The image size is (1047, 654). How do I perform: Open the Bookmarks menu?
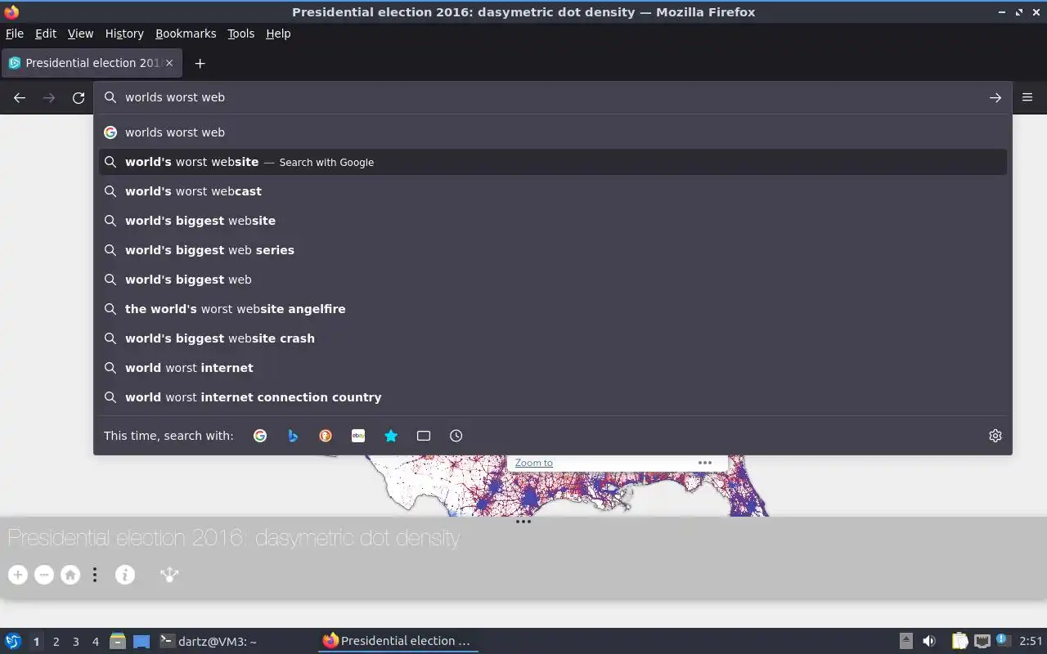(x=186, y=34)
